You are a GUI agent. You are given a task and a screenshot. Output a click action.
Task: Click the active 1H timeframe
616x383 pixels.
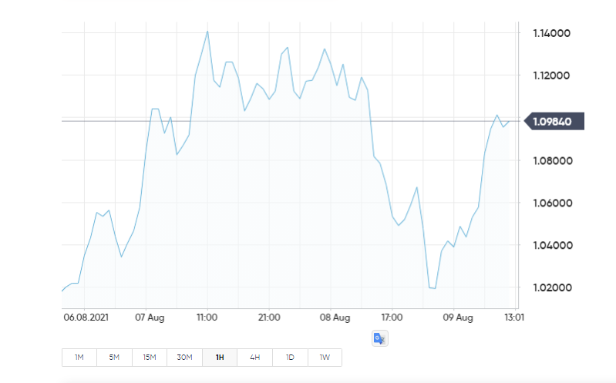(x=220, y=358)
